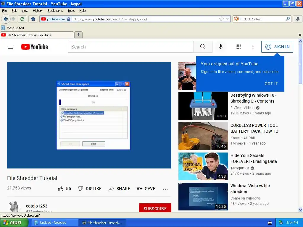303x227 pixels.
Task: Open the View menu
Action: coord(25,11)
